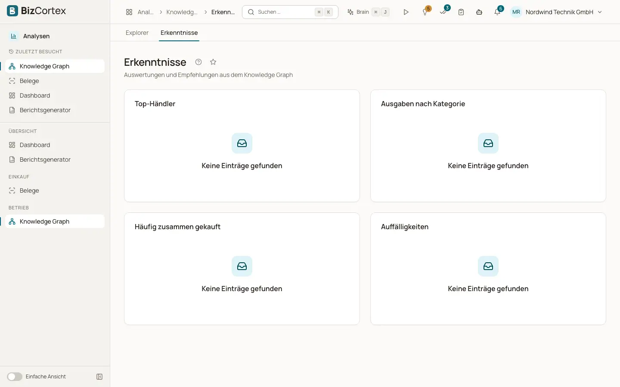
Task: Click the Top-Händler card title
Action: [x=155, y=104]
